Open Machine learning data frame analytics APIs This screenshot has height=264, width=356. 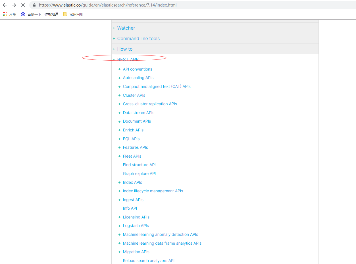tap(162, 243)
